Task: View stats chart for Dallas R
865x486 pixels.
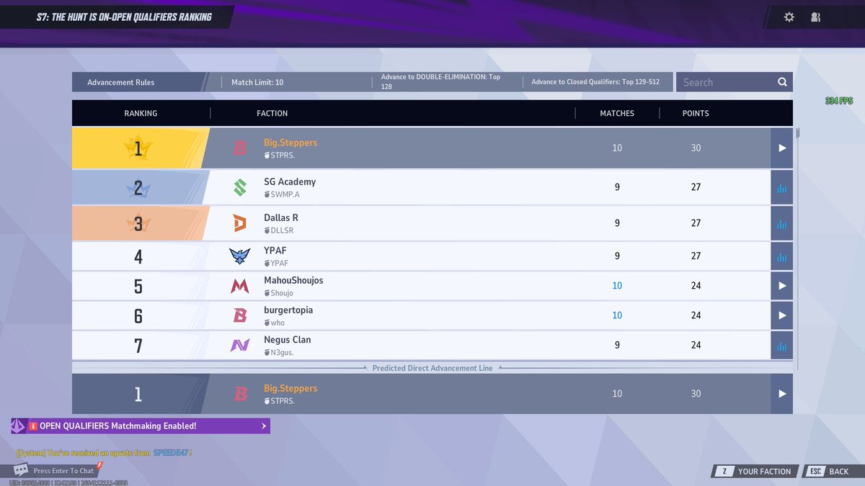Action: coord(782,223)
